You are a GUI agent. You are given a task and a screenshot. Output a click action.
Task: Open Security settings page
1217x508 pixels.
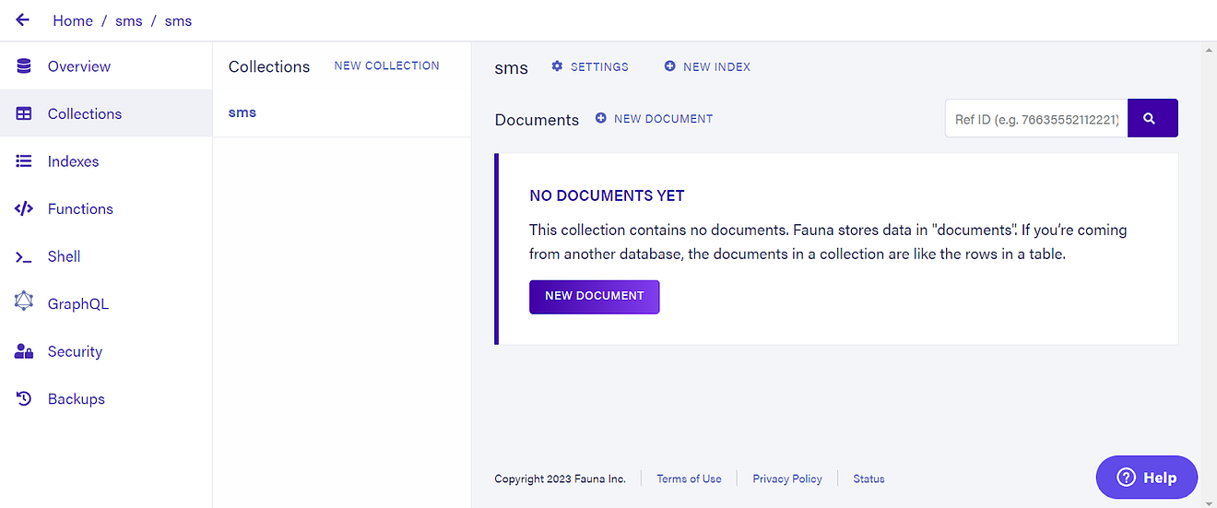pos(106,351)
